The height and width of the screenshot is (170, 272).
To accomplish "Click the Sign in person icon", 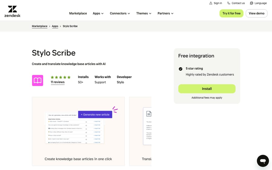I will point(211,3).
